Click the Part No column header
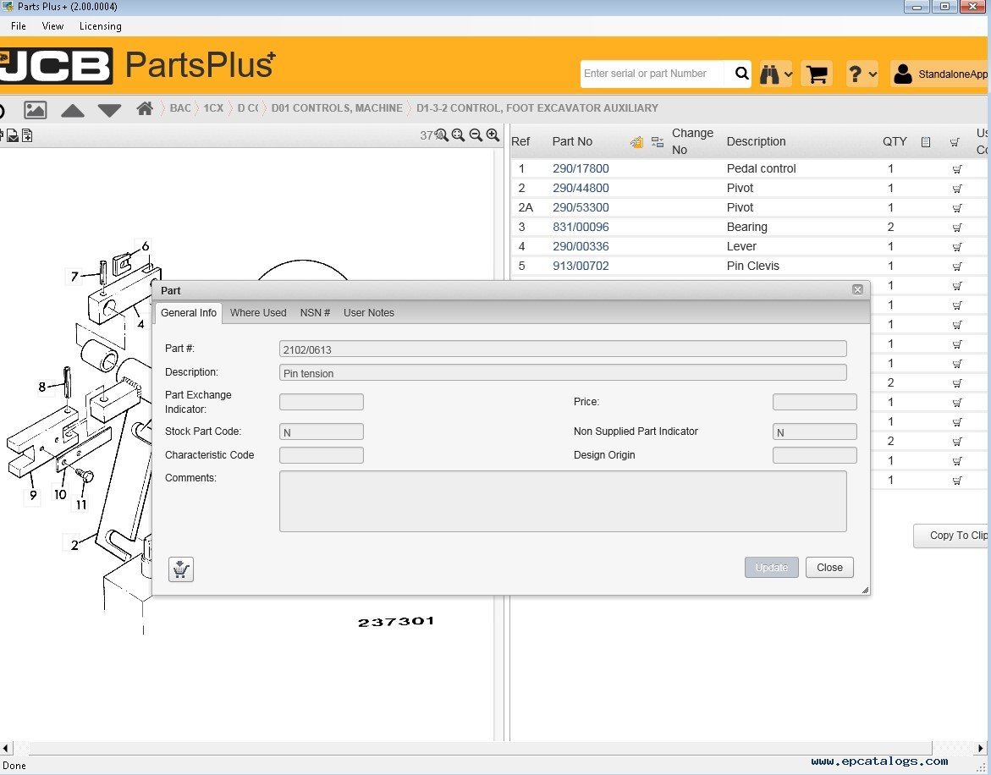The width and height of the screenshot is (991, 775). click(x=572, y=141)
